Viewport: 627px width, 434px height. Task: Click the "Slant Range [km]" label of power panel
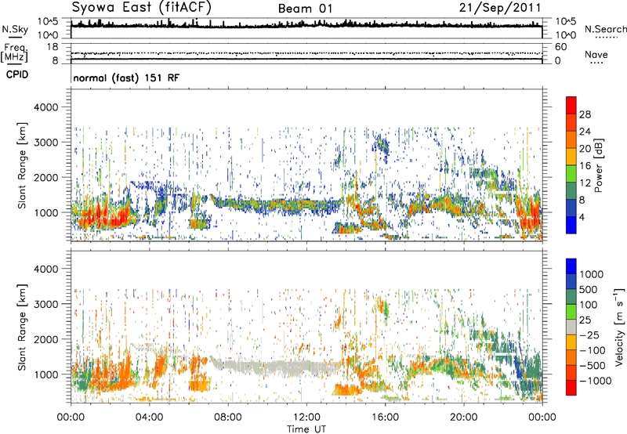tap(22, 165)
